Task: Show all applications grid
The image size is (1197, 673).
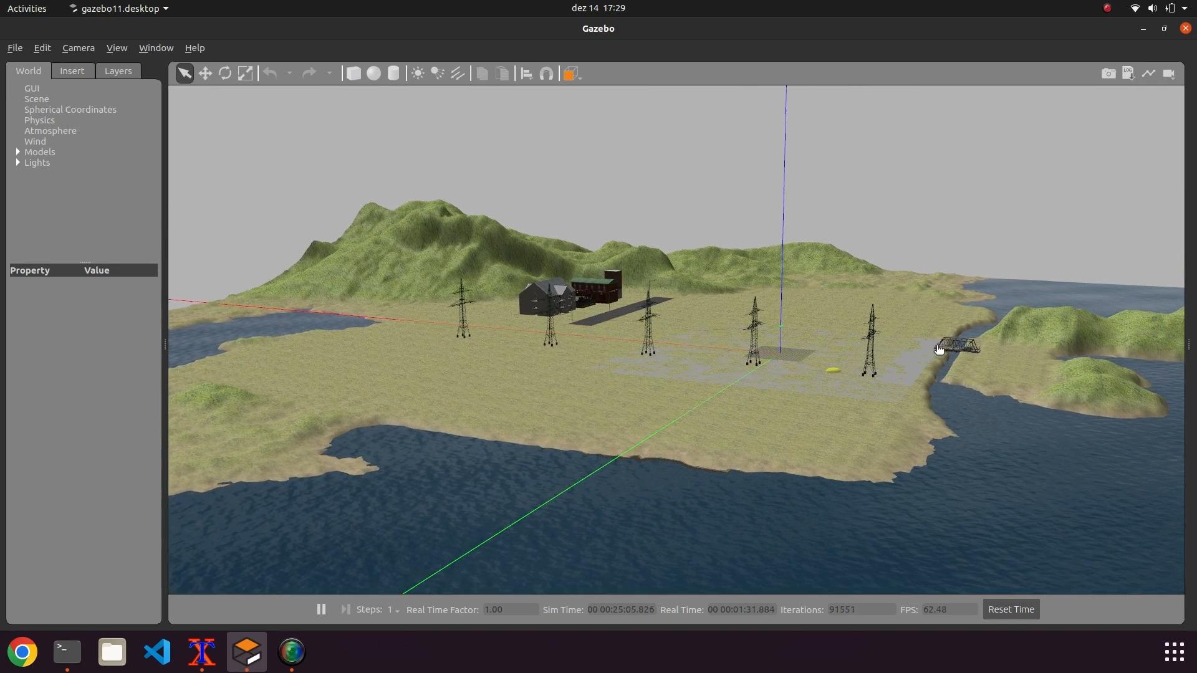Action: (1175, 652)
